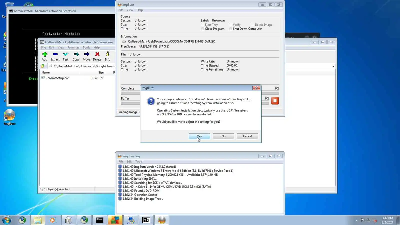The width and height of the screenshot is (400, 225).
Task: Click the '0 / 1 object(s) selected' status
Action: click(x=55, y=189)
